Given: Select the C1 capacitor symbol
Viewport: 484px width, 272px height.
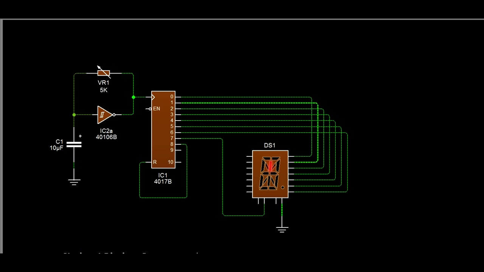Looking at the screenshot, I should click(74, 144).
